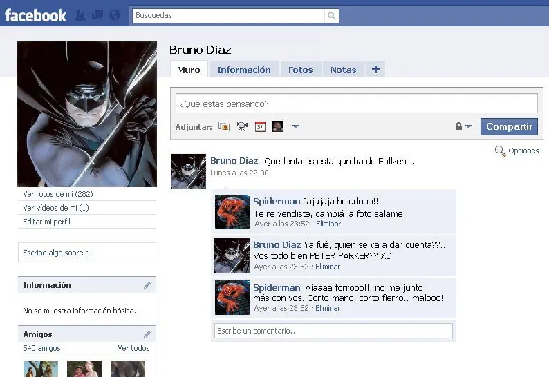
Task: Open second friend thumbnail in Amigos
Action: [x=84, y=369]
